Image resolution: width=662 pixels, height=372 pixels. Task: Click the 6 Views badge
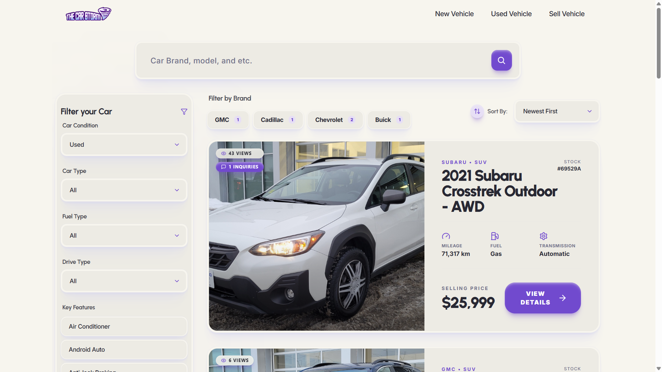(x=235, y=361)
